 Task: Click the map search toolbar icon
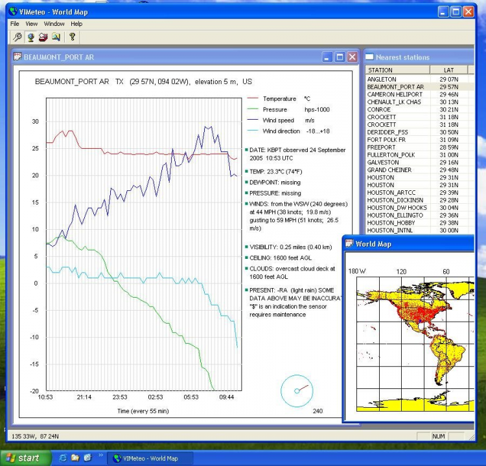coord(56,37)
